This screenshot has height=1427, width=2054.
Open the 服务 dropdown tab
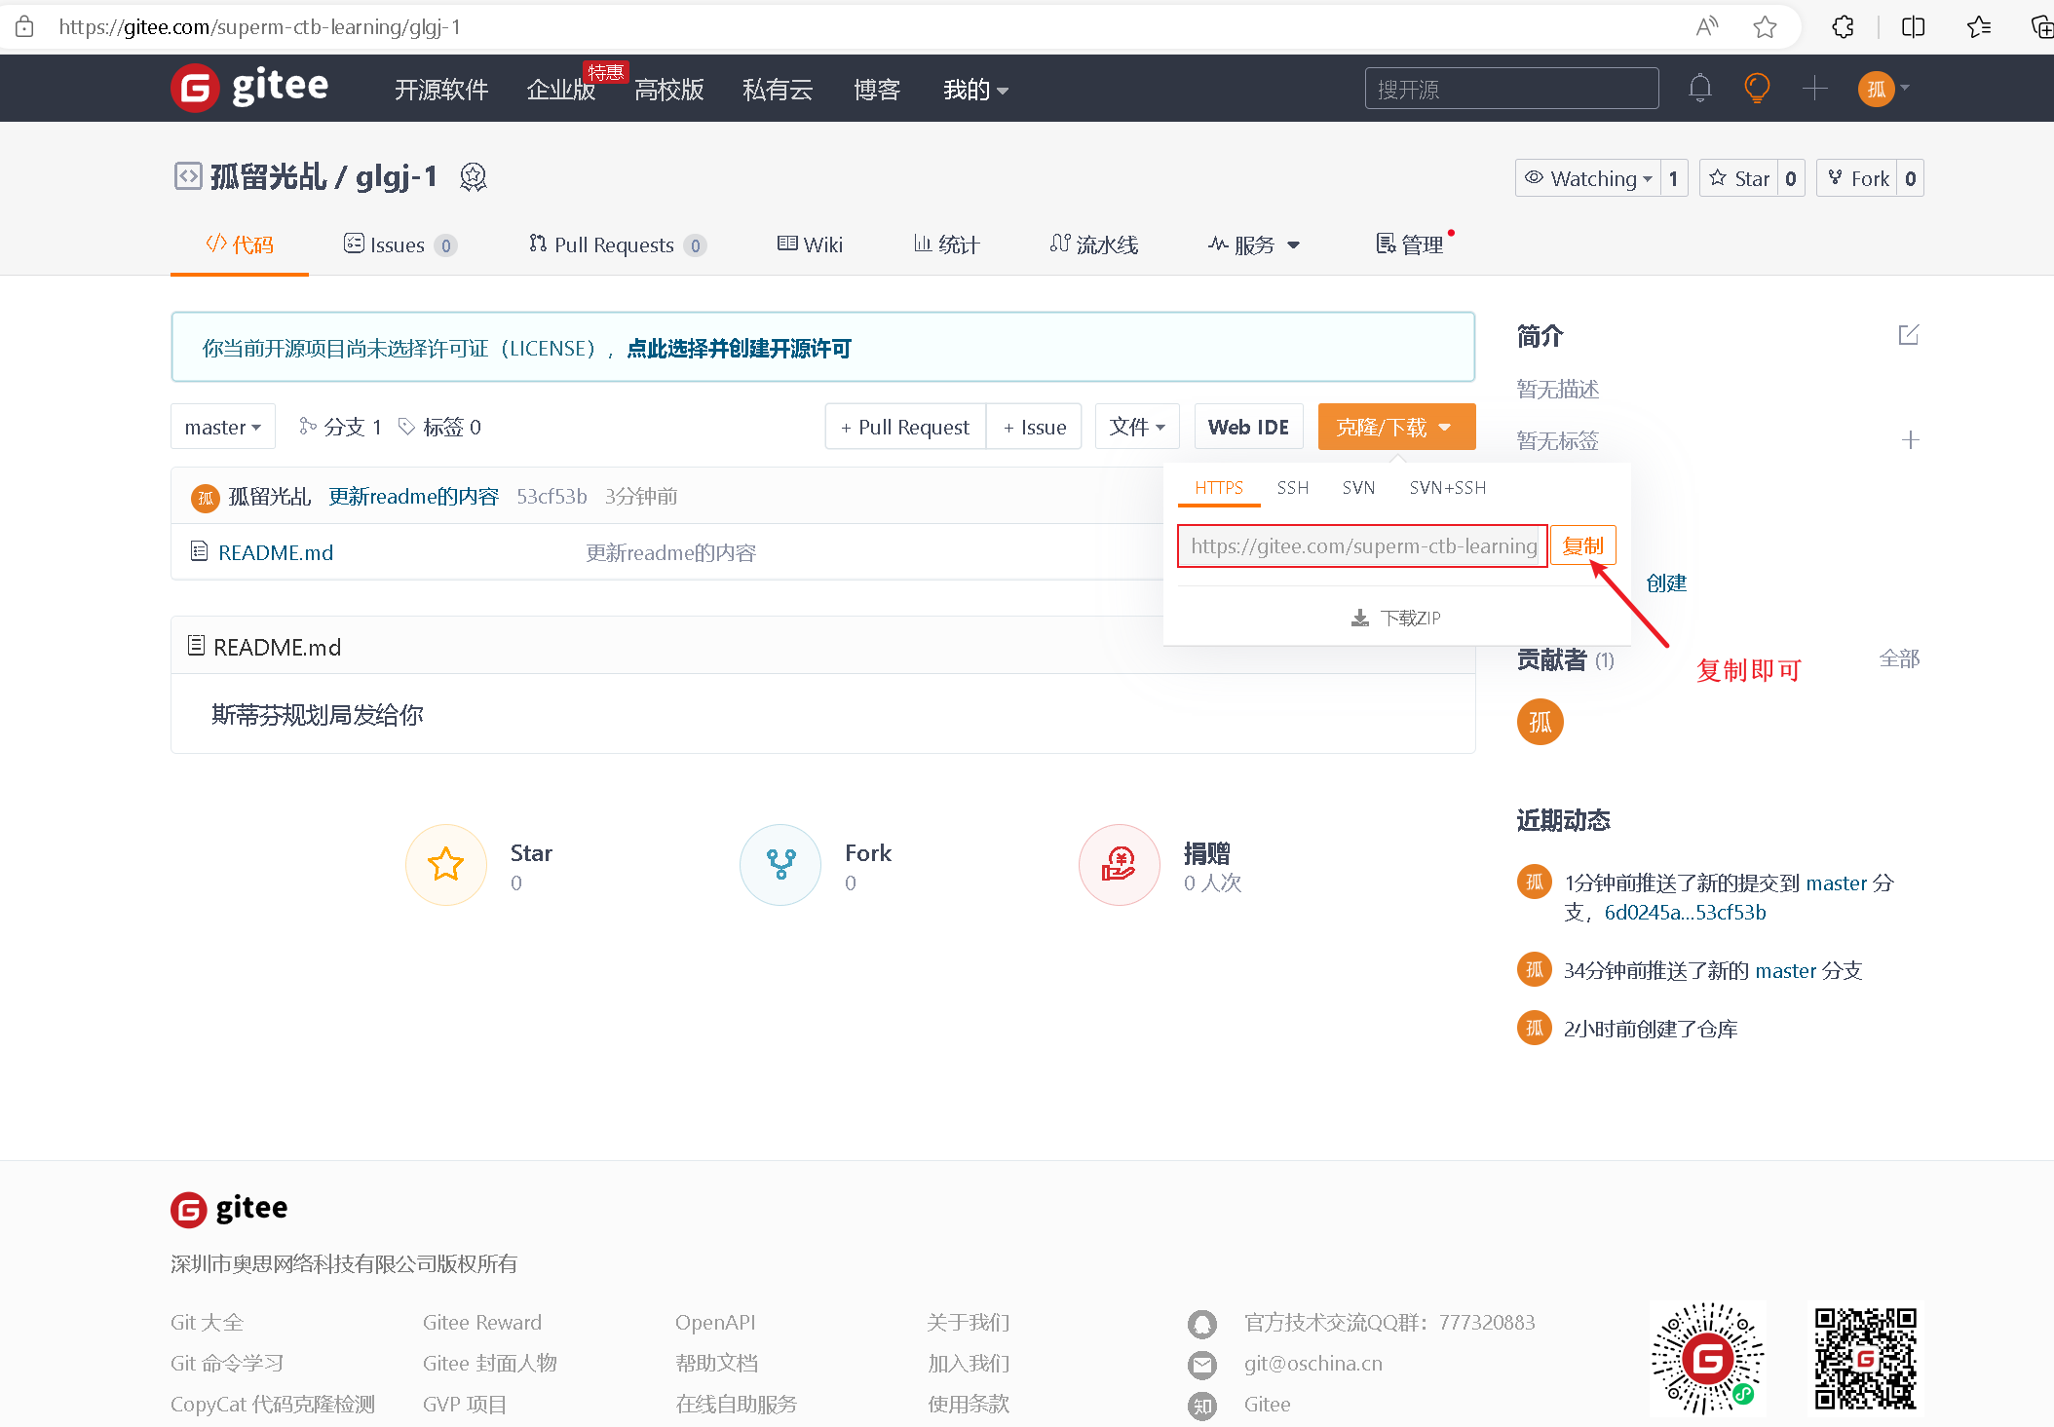[1254, 244]
